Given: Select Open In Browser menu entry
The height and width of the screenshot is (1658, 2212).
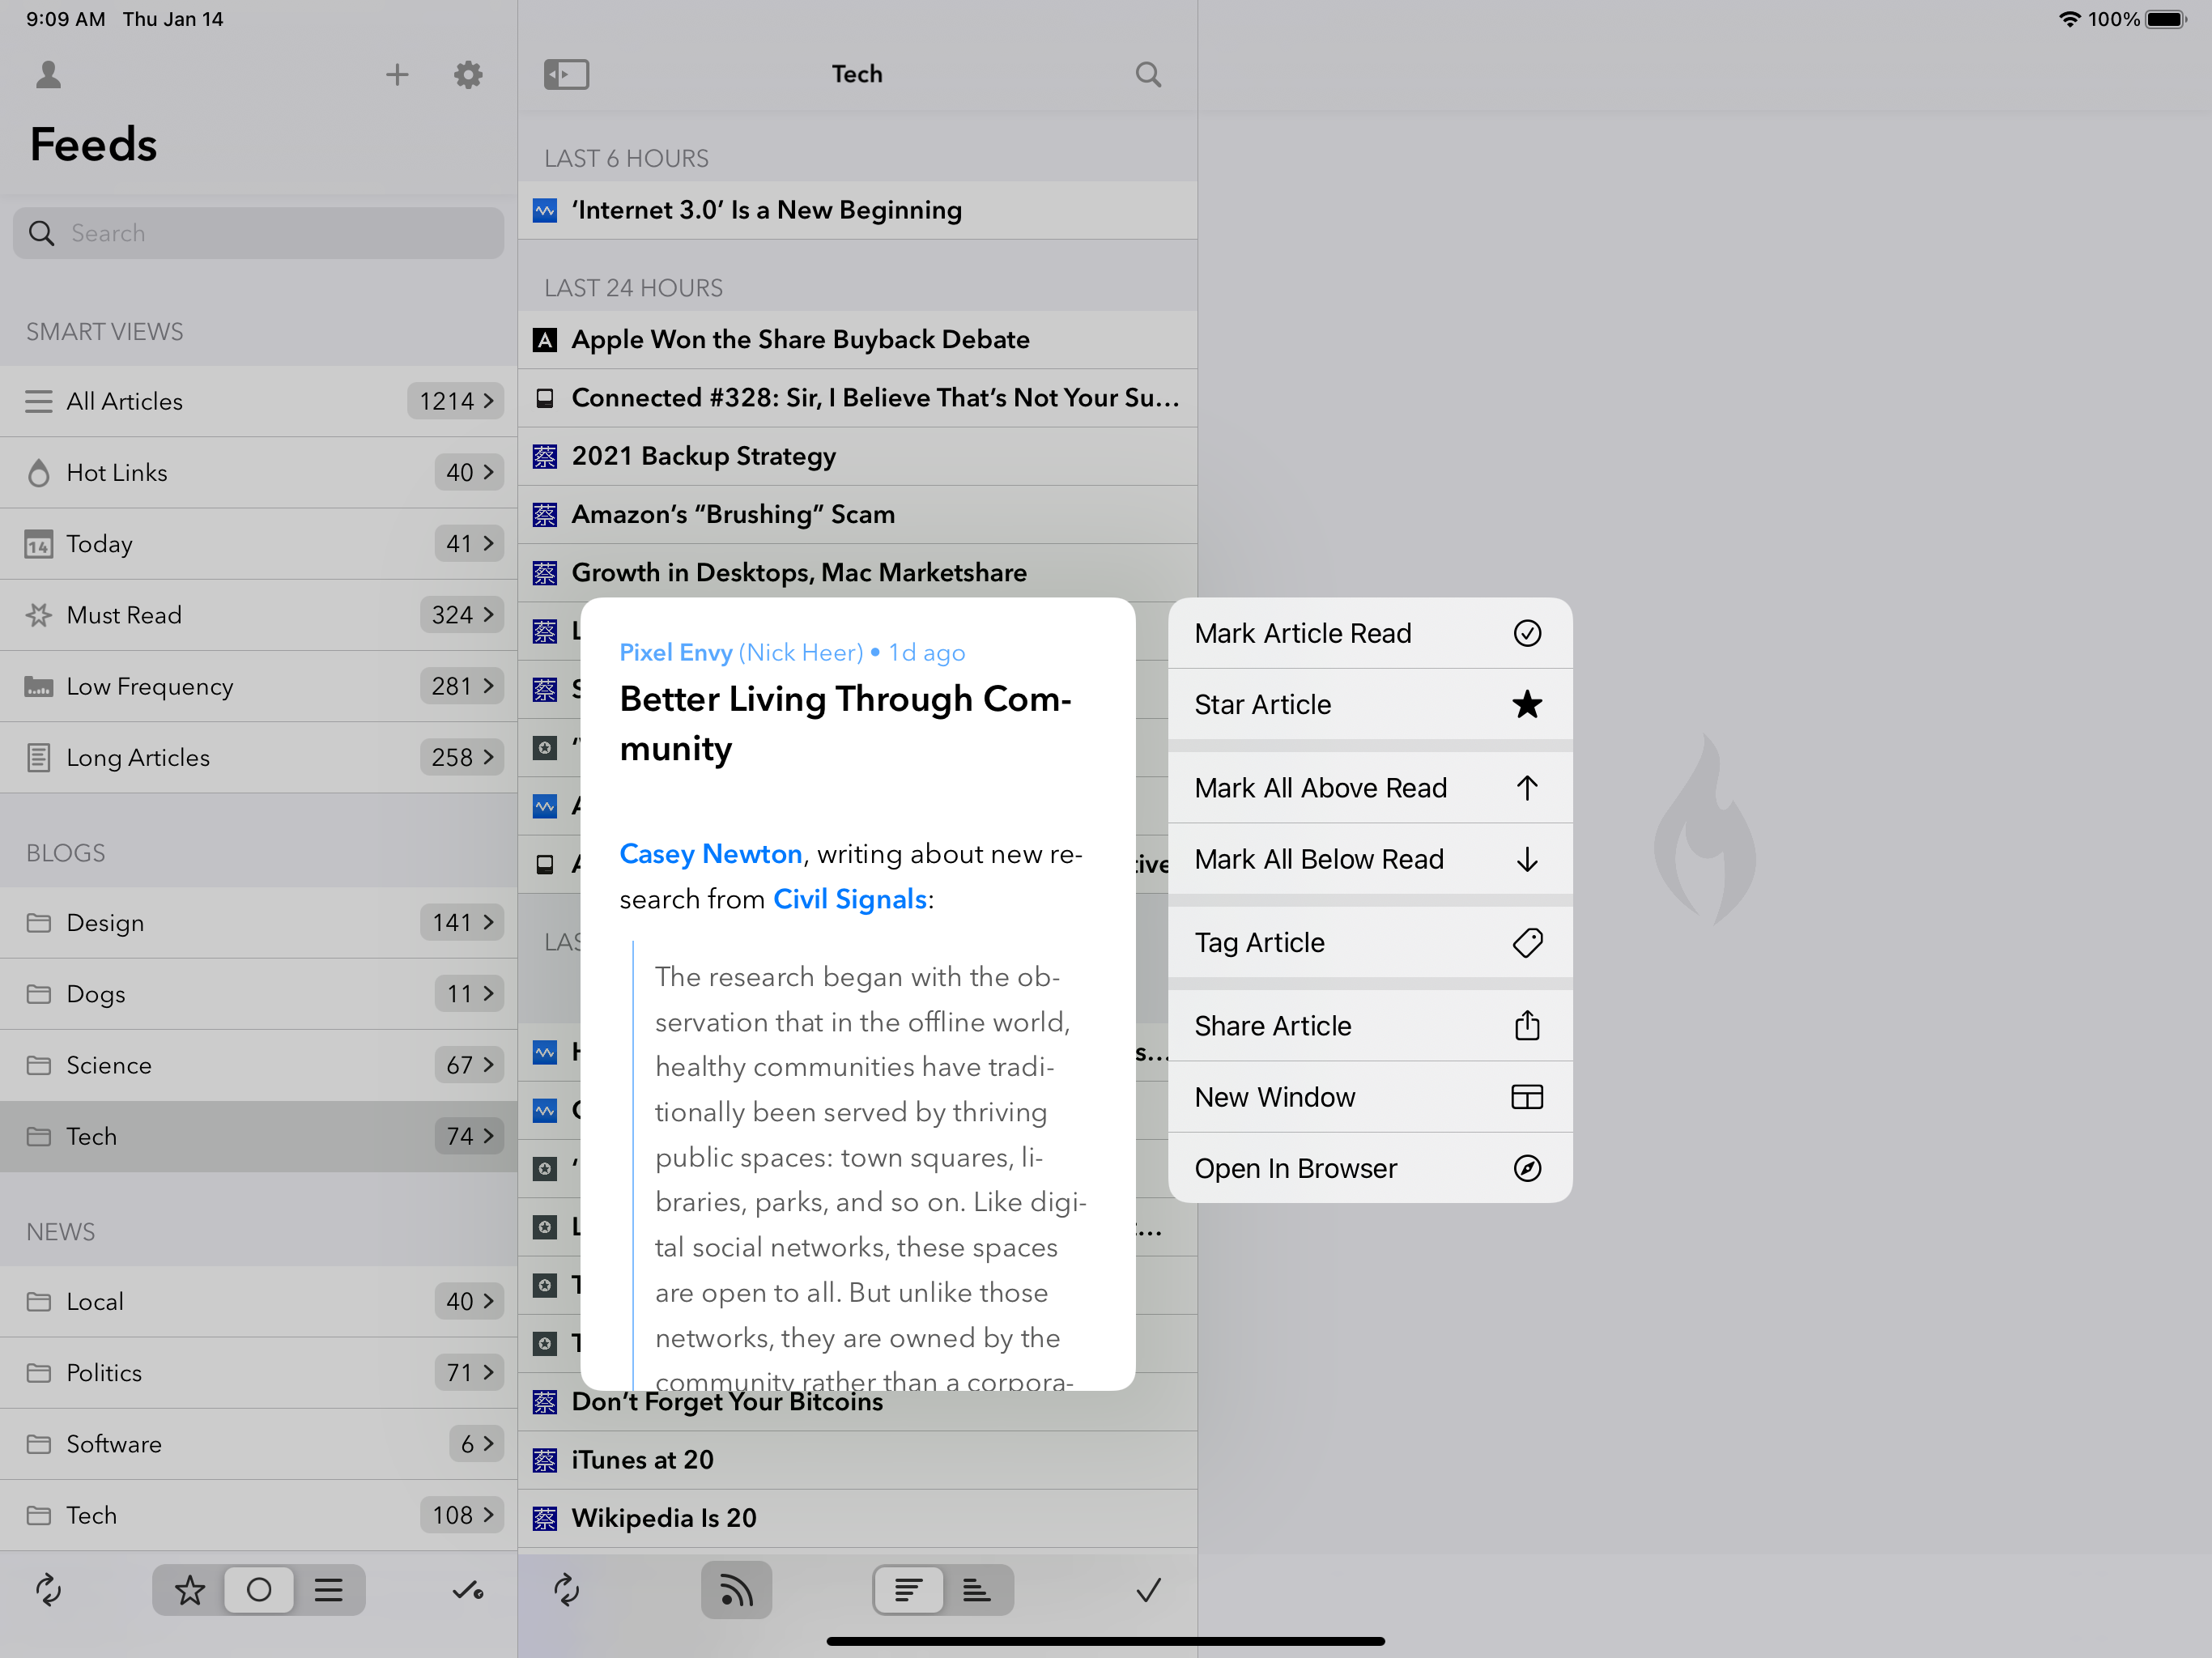Looking at the screenshot, I should (1368, 1168).
